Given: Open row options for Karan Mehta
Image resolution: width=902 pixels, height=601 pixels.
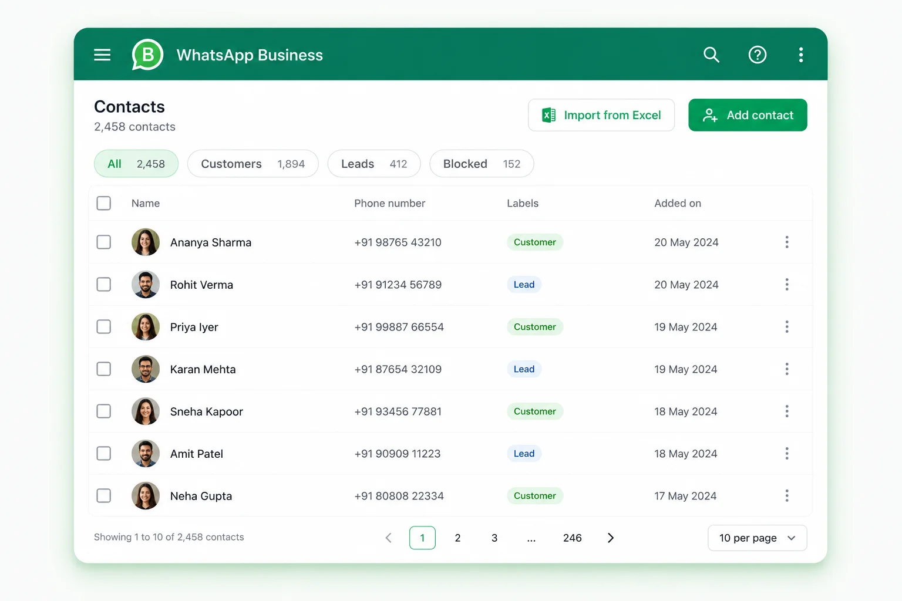Looking at the screenshot, I should 786,369.
